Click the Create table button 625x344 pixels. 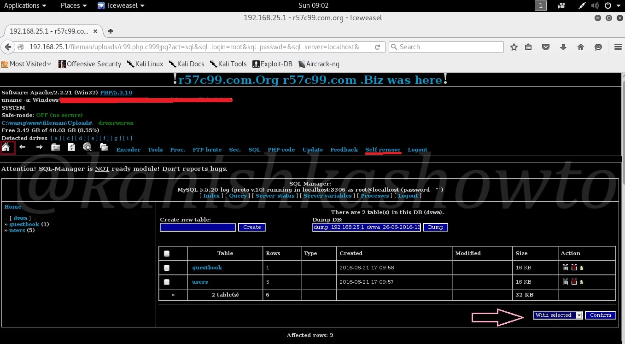tap(252, 227)
